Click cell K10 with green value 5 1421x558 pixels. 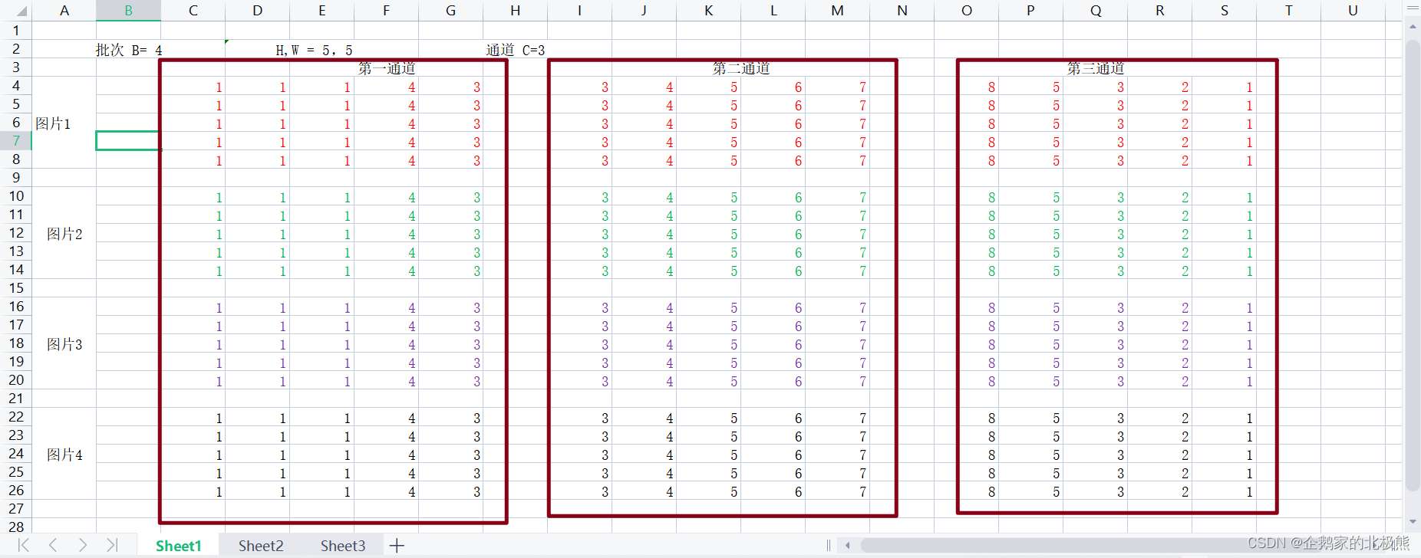[x=708, y=196]
